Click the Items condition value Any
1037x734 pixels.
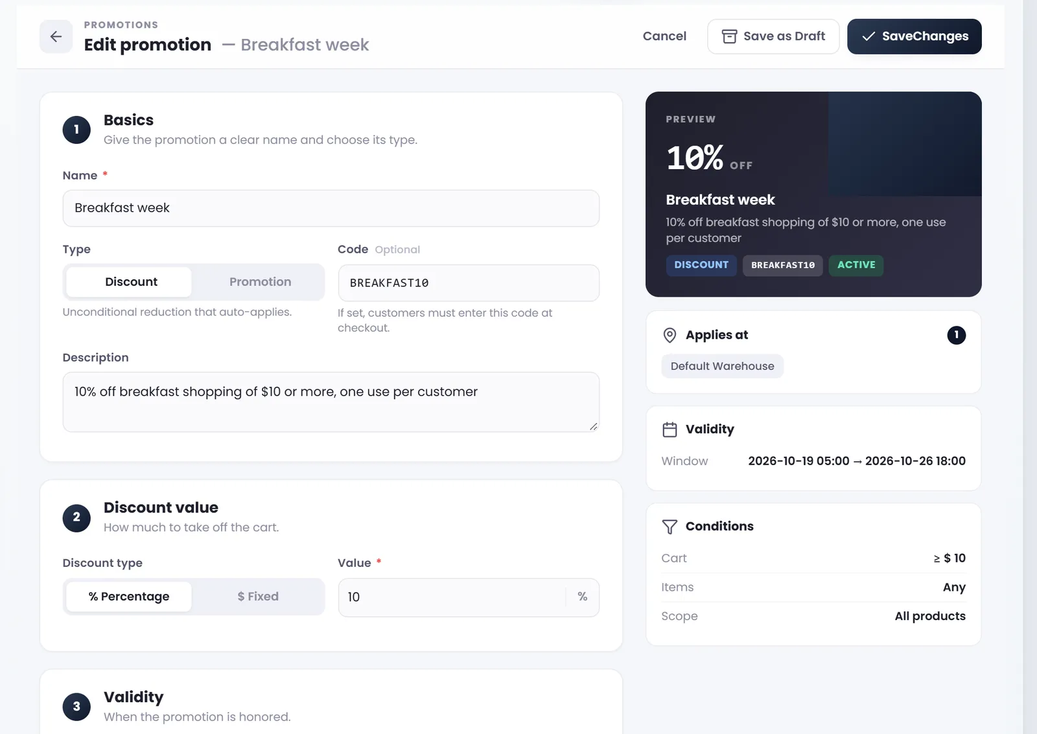954,588
